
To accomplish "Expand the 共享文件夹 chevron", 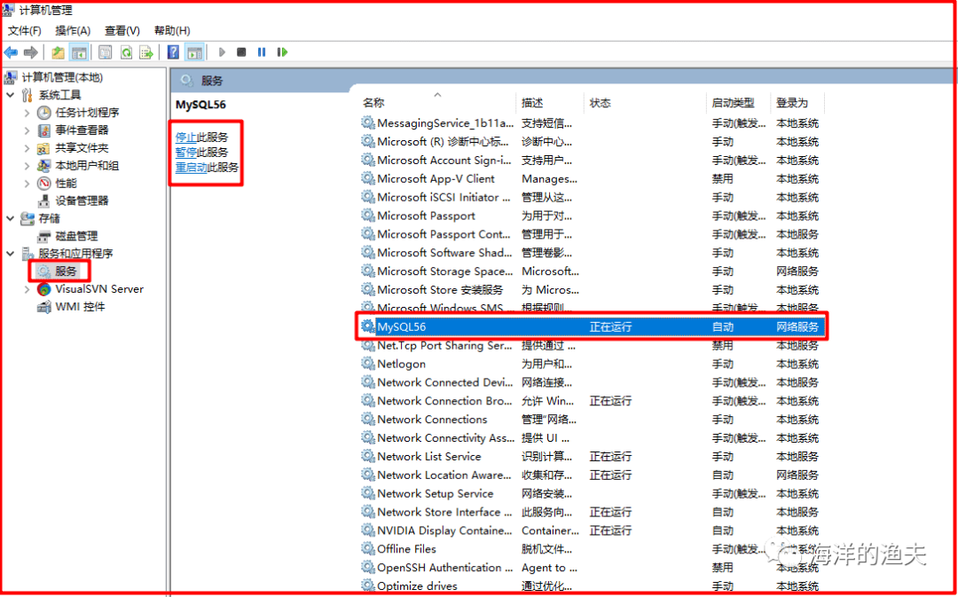I will click(x=27, y=148).
